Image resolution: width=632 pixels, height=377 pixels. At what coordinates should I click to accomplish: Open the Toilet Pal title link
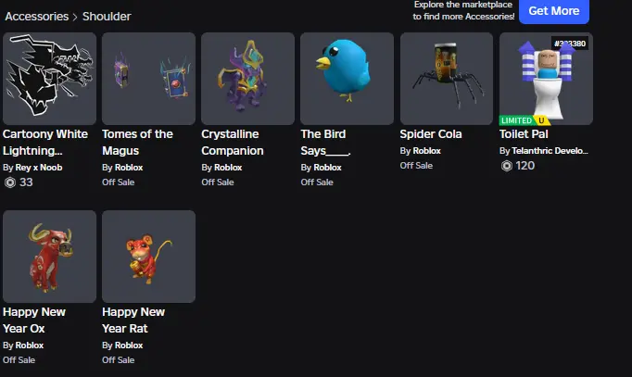(524, 134)
